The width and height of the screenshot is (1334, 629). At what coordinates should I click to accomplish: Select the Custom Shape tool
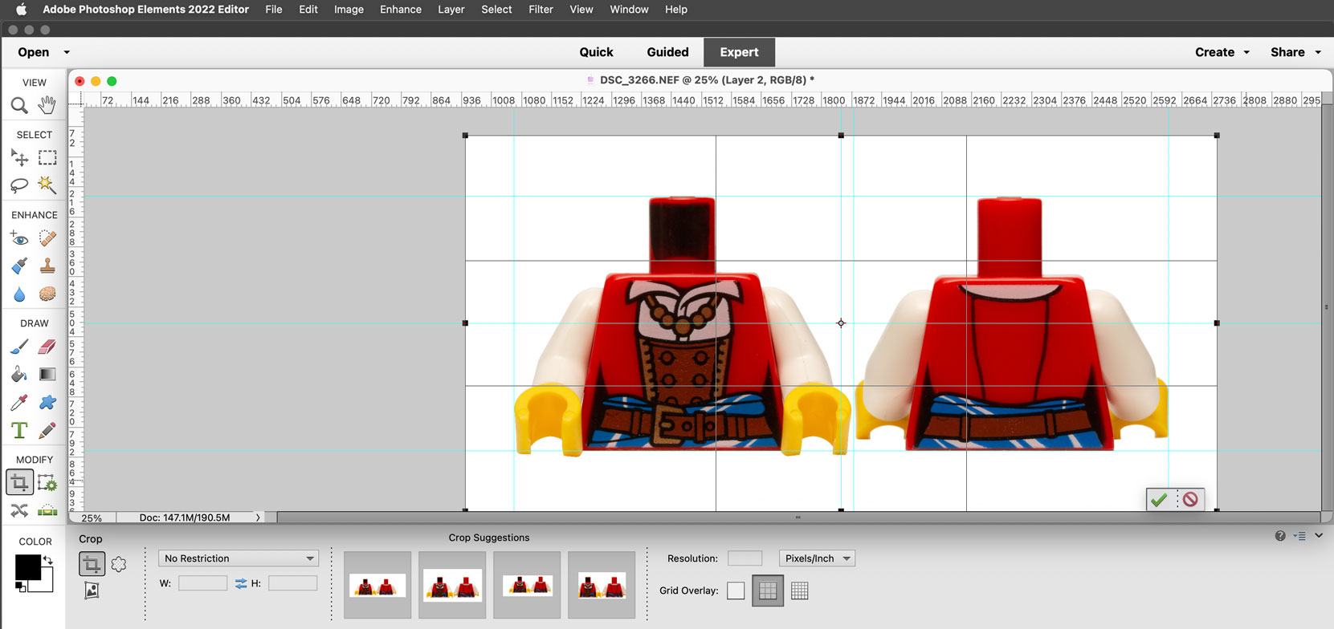[x=47, y=402]
